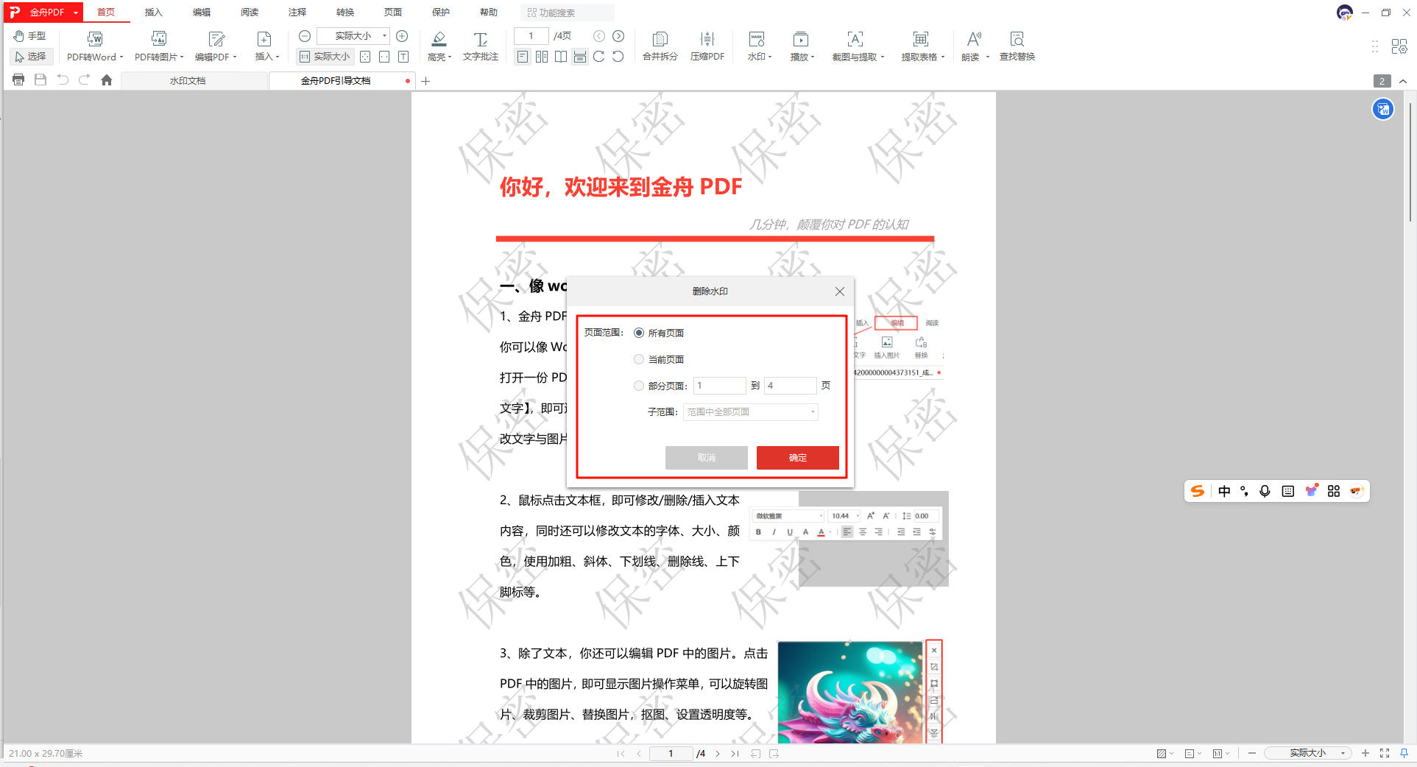Add a new document tab with plus

(425, 81)
